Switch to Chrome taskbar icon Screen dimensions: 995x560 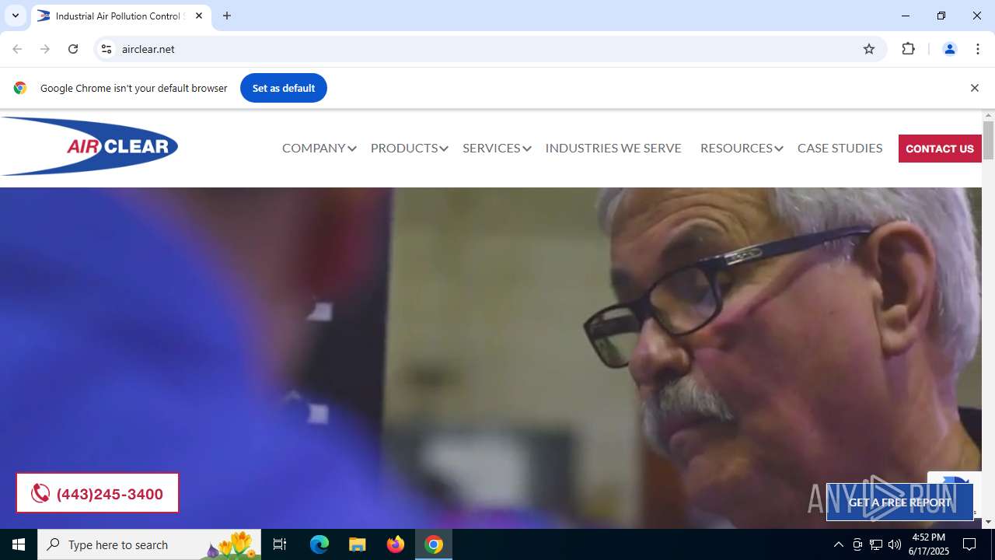click(434, 544)
